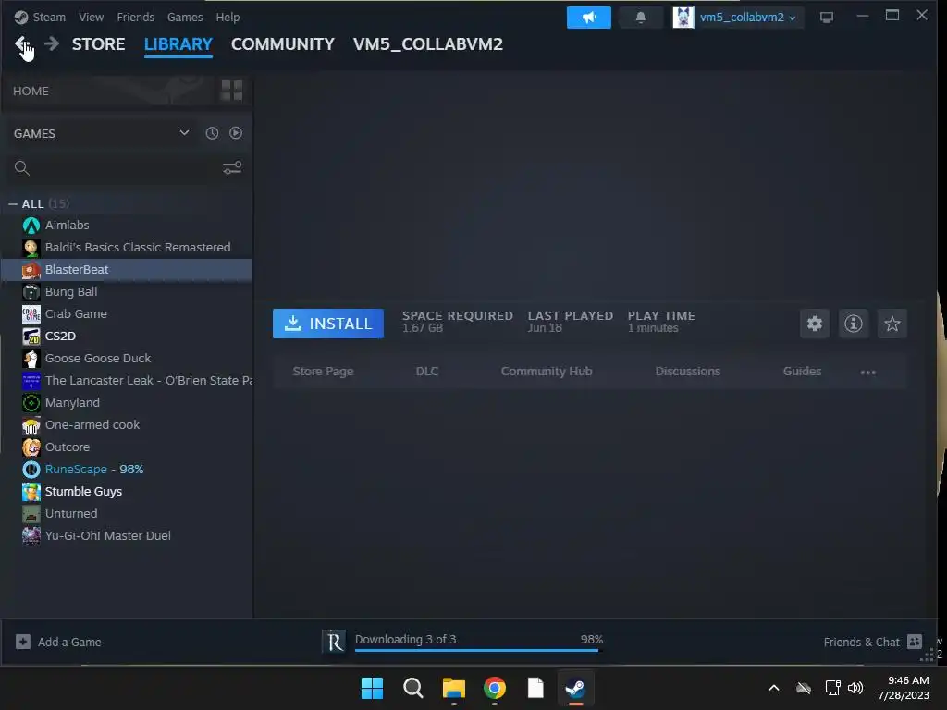Open the Games menu
The image size is (947, 710).
(185, 18)
